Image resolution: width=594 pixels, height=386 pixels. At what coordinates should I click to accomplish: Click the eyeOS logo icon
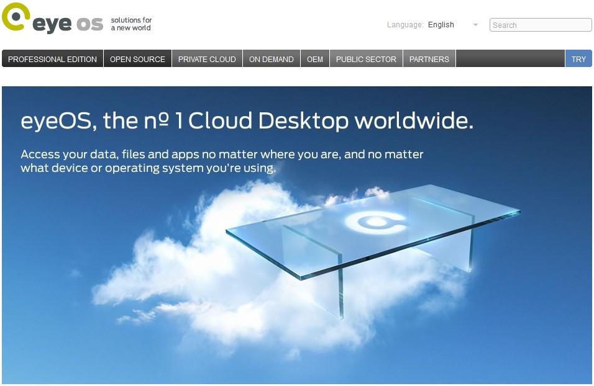(16, 17)
